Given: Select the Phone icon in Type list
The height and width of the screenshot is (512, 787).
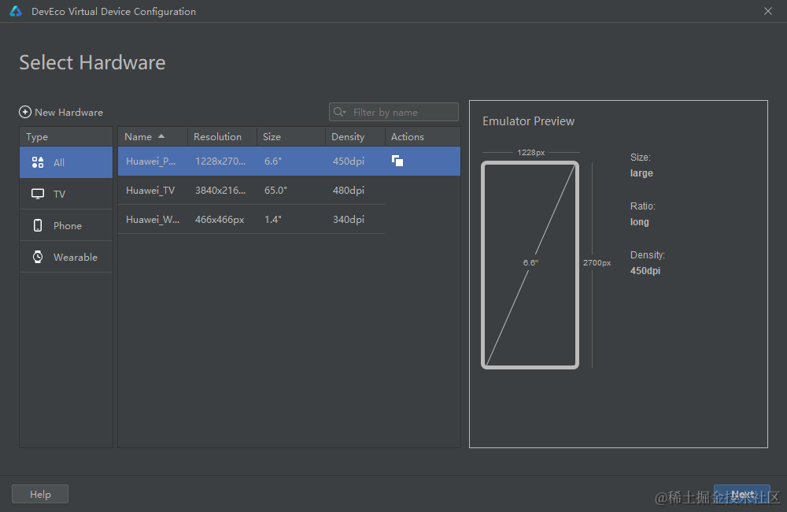Looking at the screenshot, I should click(38, 225).
